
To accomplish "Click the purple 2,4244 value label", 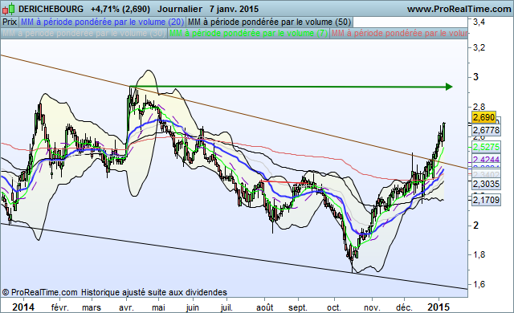I will tap(486, 160).
